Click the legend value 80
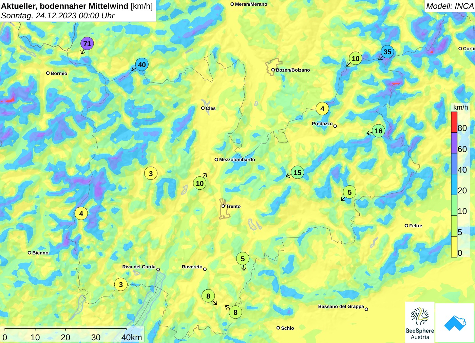 tap(462, 128)
